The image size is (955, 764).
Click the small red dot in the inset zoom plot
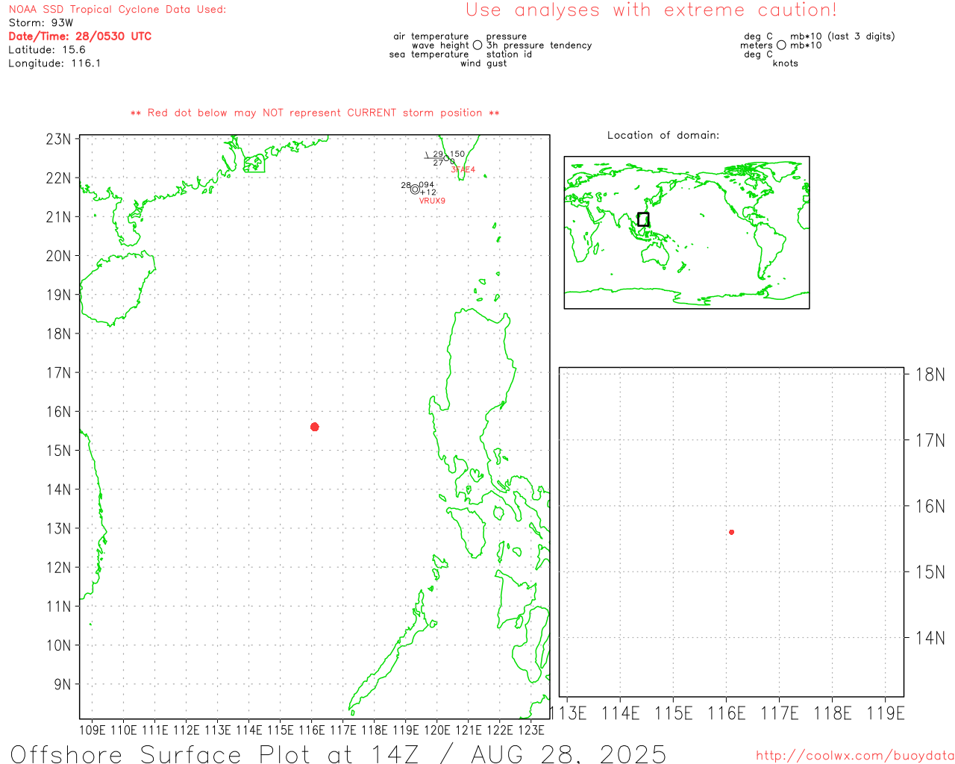tap(731, 532)
